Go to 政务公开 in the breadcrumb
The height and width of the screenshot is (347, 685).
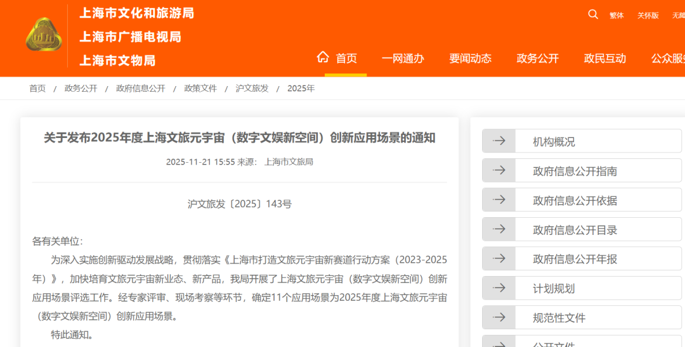coord(81,89)
